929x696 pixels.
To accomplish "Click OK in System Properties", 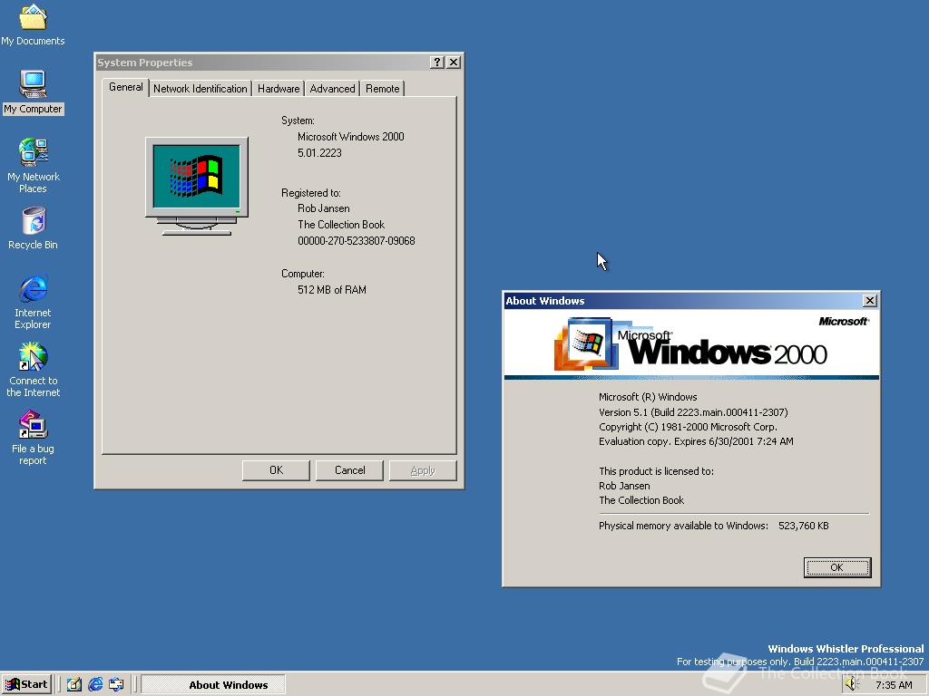I will 276,470.
